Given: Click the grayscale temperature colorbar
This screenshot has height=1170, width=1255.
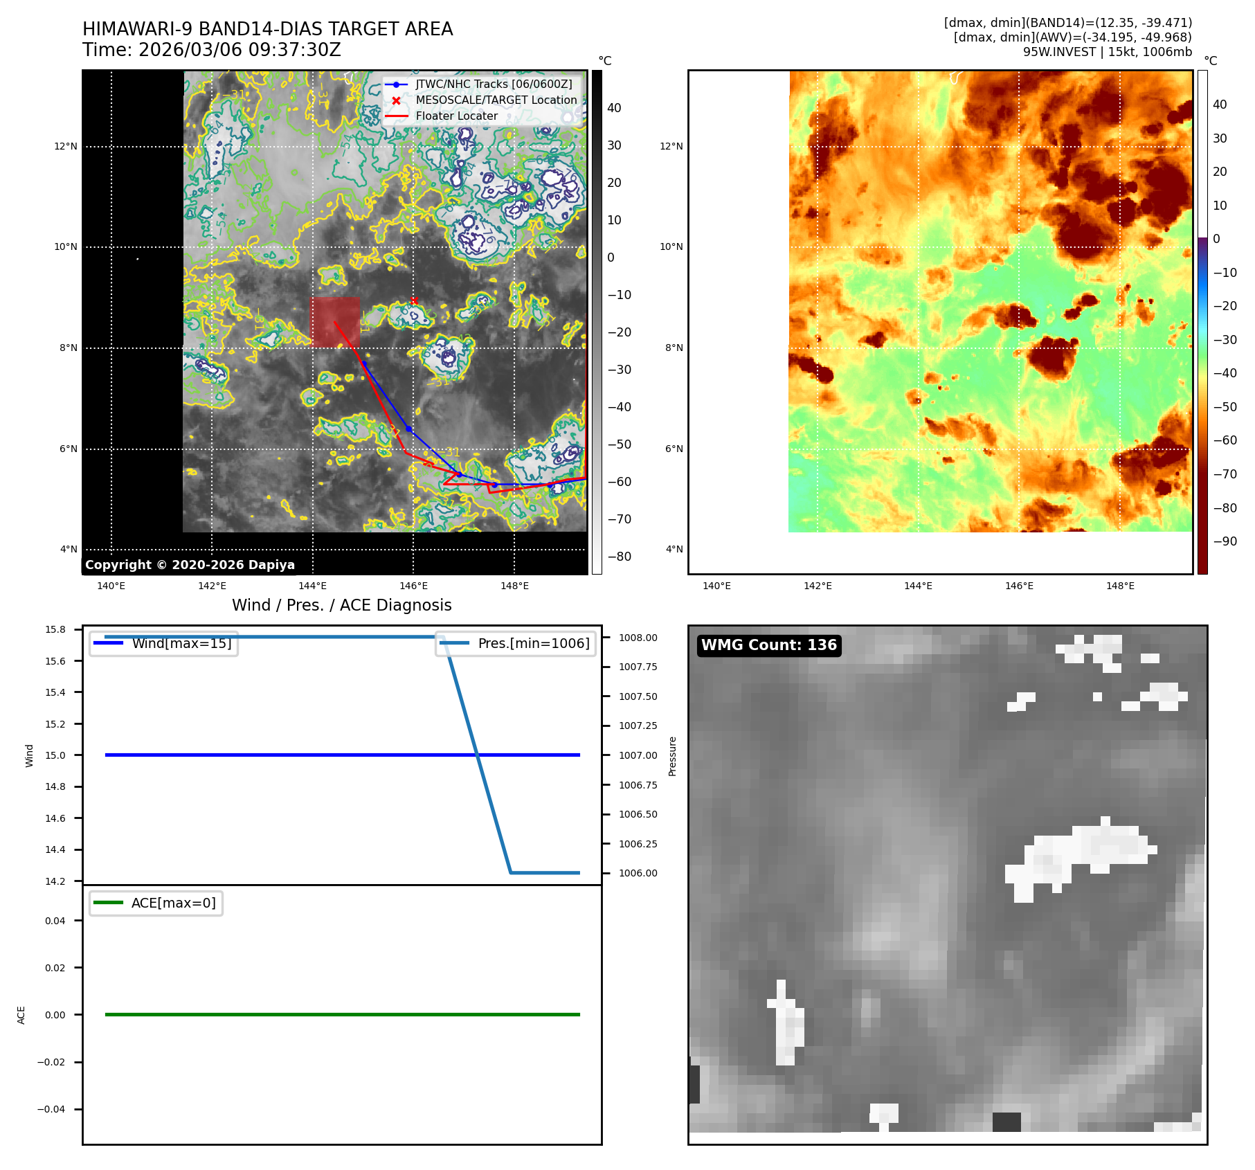Looking at the screenshot, I should [597, 322].
